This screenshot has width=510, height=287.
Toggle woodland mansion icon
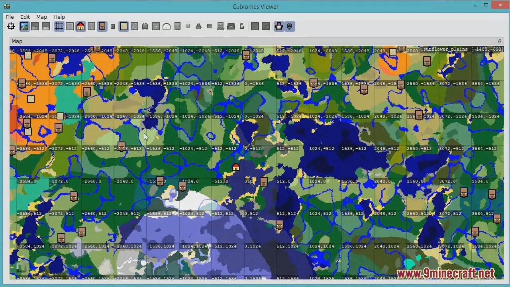point(177,27)
